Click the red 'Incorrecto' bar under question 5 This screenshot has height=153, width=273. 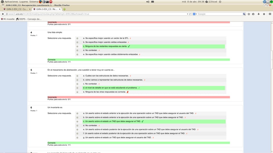138,97
